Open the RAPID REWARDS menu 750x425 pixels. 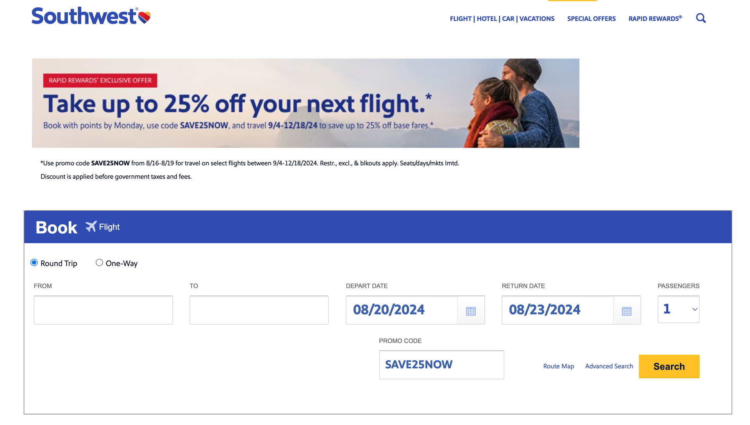(x=655, y=18)
